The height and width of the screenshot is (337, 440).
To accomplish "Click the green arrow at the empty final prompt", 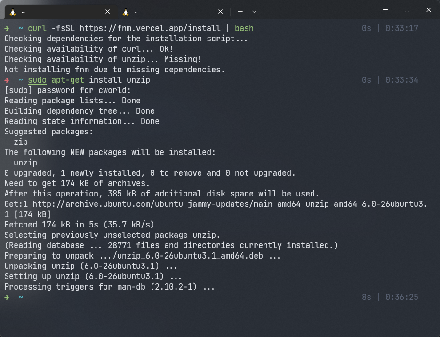I will (6, 297).
